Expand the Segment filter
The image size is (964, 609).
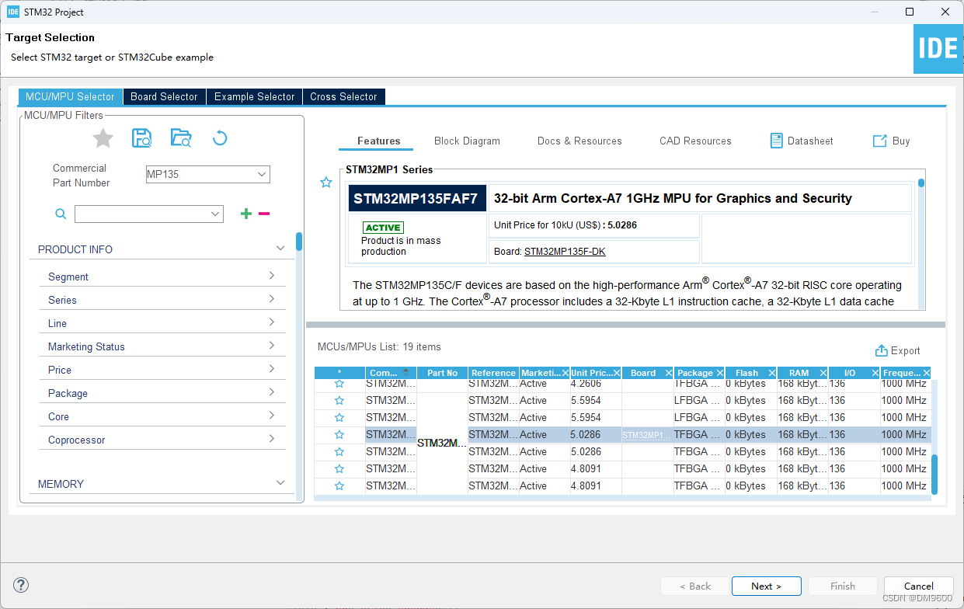pyautogui.click(x=271, y=276)
